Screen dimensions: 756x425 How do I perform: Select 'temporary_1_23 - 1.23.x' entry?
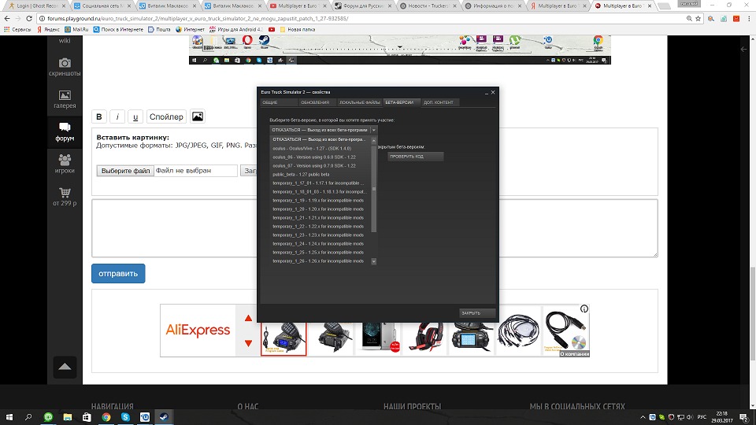pyautogui.click(x=321, y=235)
